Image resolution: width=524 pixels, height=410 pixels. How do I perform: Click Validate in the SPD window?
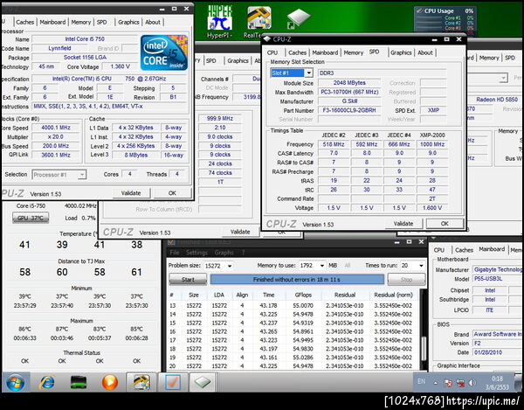[x=403, y=224]
